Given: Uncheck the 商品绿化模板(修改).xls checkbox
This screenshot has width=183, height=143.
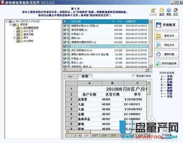Looking at the screenshot, I should 65,42.
